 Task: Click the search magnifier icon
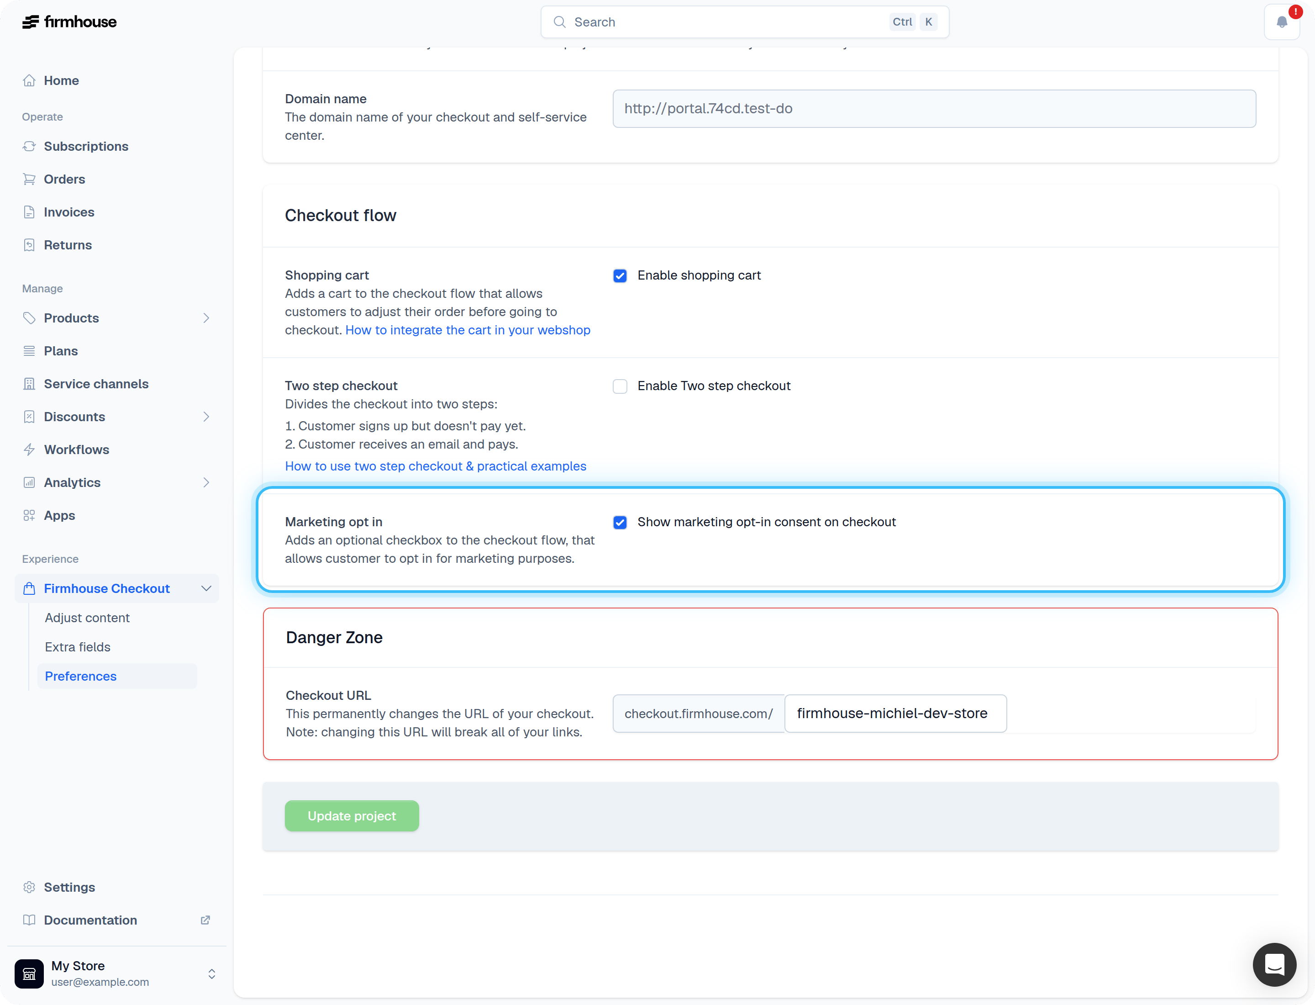[x=559, y=22]
